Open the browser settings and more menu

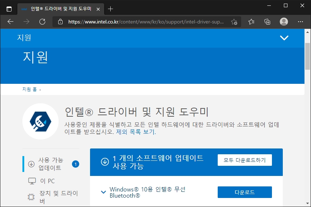300,22
